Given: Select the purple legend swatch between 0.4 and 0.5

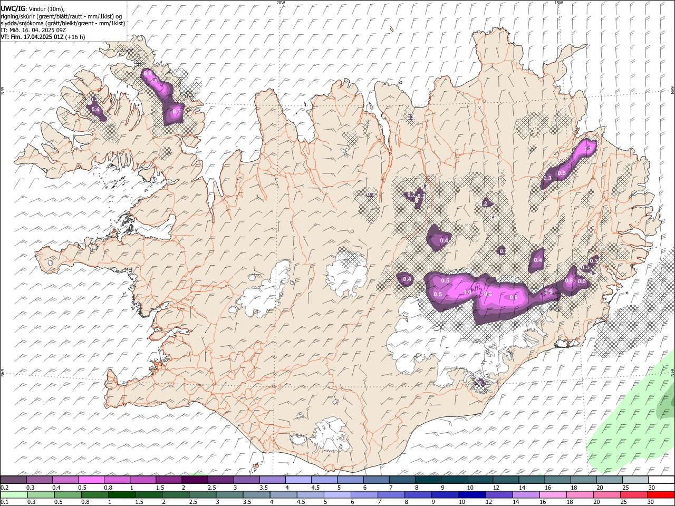Looking at the screenshot, I should [x=65, y=480].
